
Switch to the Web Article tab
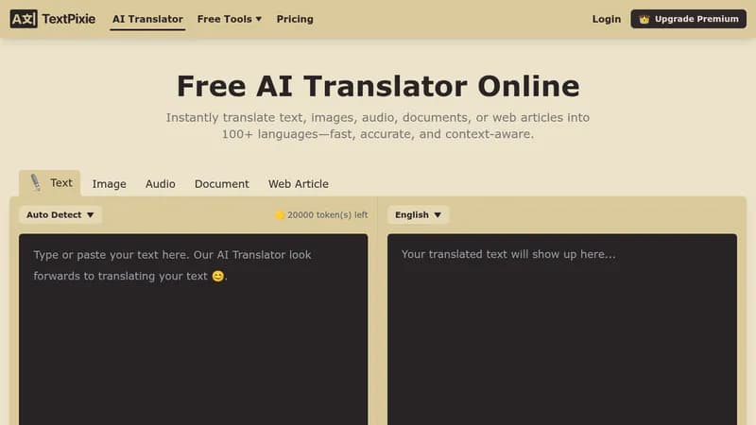coord(299,184)
